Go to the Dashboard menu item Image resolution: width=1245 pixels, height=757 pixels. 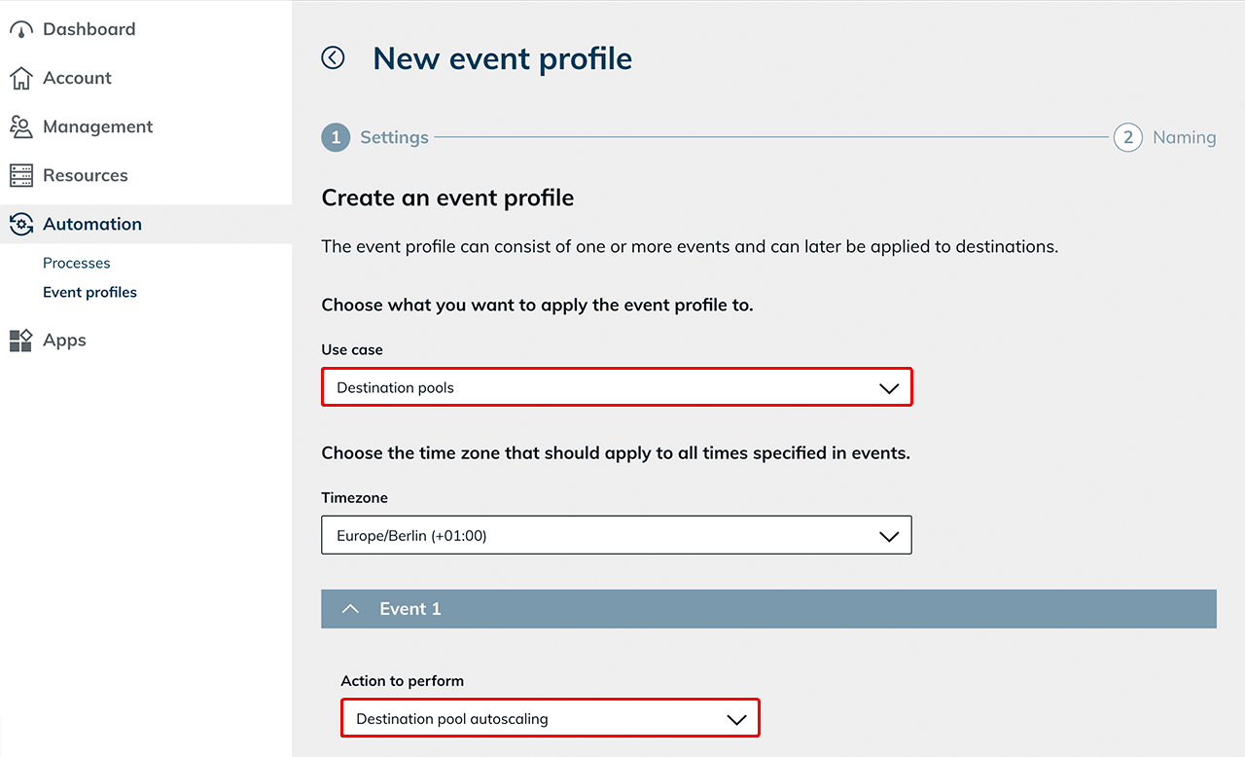pyautogui.click(x=89, y=30)
